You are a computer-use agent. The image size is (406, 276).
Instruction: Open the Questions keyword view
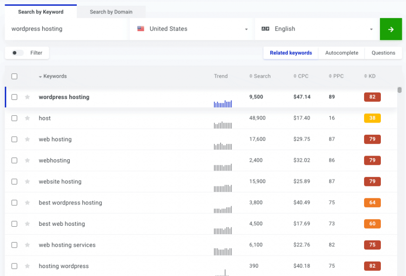[383, 53]
